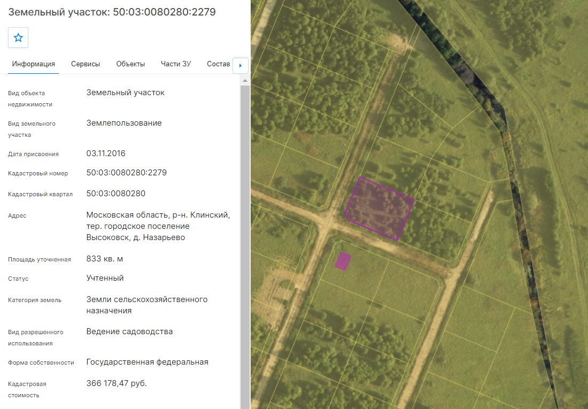The height and width of the screenshot is (409, 588).
Task: Select the large highlighted purple parcel on map
Action: pyautogui.click(x=380, y=207)
